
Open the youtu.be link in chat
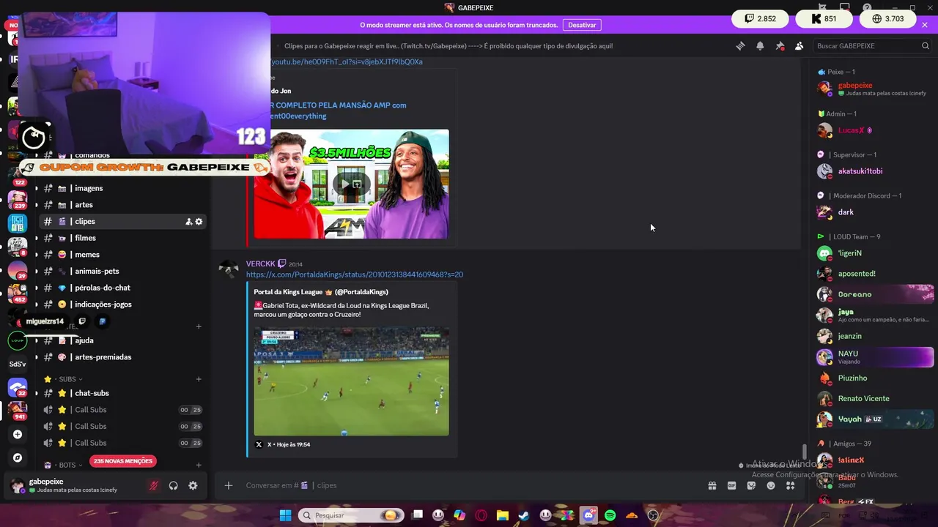tap(347, 61)
